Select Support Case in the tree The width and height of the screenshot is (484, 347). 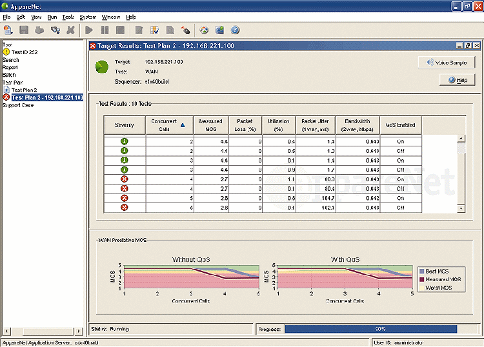18,105
